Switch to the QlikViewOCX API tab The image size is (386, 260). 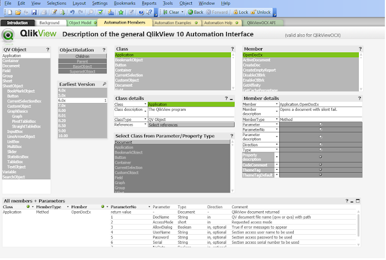coord(262,23)
